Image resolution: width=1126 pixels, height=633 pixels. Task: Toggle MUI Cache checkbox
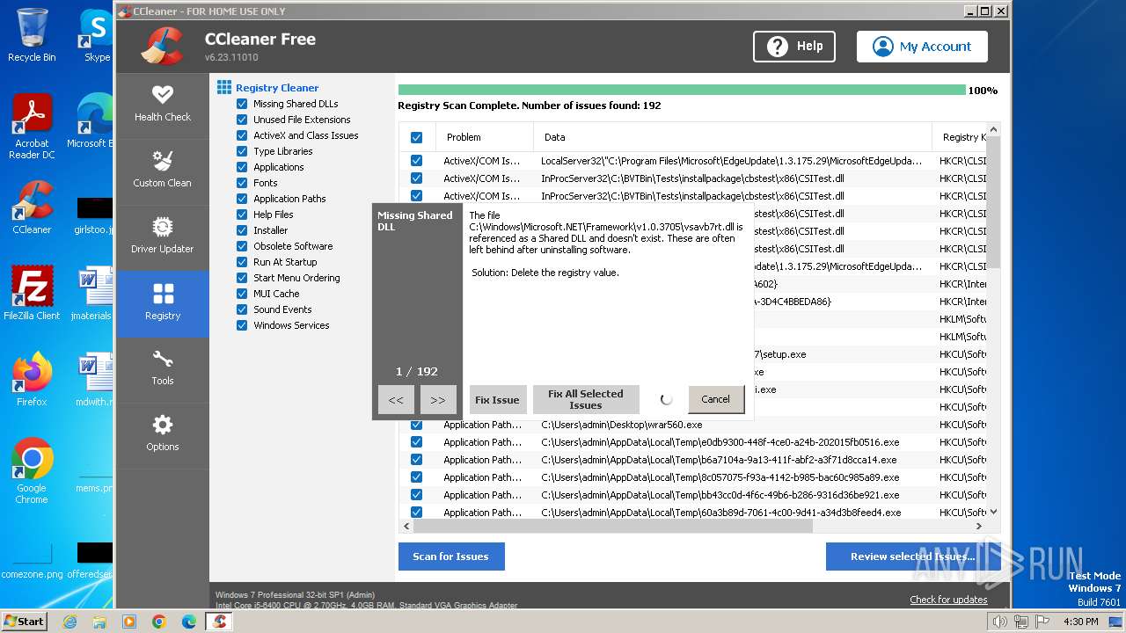point(242,294)
